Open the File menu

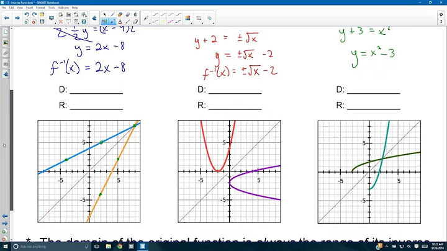point(4,7)
